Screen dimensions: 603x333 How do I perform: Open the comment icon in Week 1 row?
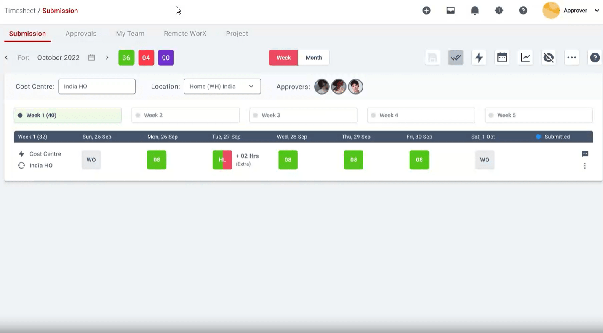pos(585,154)
